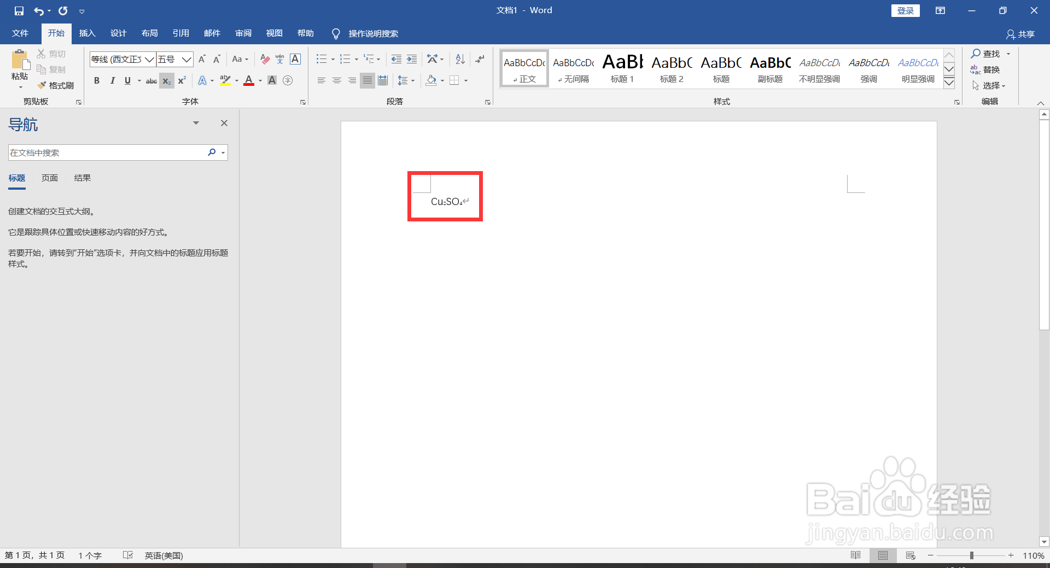
Task: Click the Tell Me lightbulb search (操作说明搜索)
Action: (365, 33)
